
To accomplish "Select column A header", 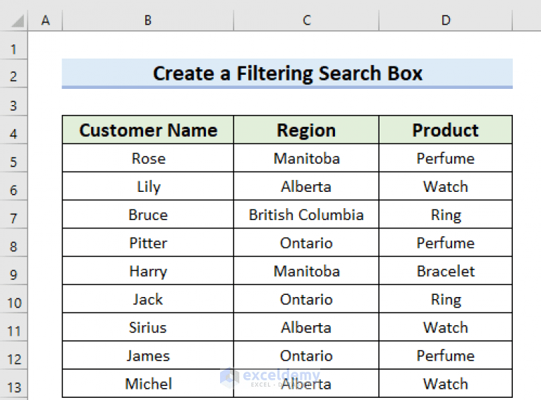I will [x=45, y=20].
